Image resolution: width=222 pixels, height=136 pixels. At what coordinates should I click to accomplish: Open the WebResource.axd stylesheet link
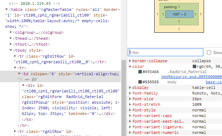[191, 77]
